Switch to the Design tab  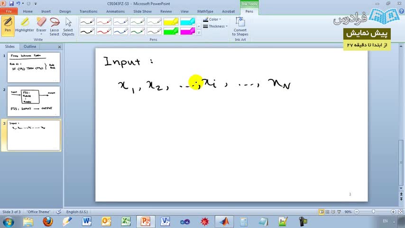pyautogui.click(x=65, y=11)
